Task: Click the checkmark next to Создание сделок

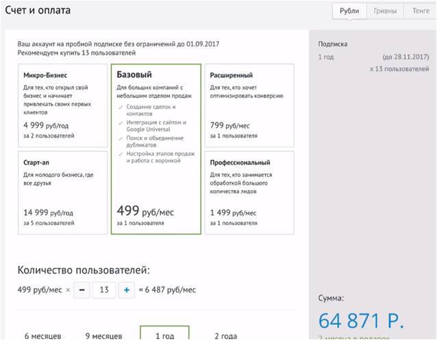Action: point(120,107)
